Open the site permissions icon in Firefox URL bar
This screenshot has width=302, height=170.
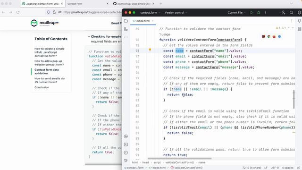60,12
